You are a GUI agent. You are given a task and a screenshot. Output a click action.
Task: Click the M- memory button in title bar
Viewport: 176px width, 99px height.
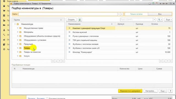coord(167,4)
